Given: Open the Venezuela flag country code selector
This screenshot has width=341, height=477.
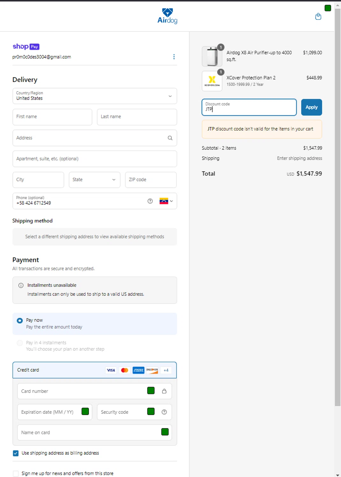Looking at the screenshot, I should pyautogui.click(x=166, y=201).
